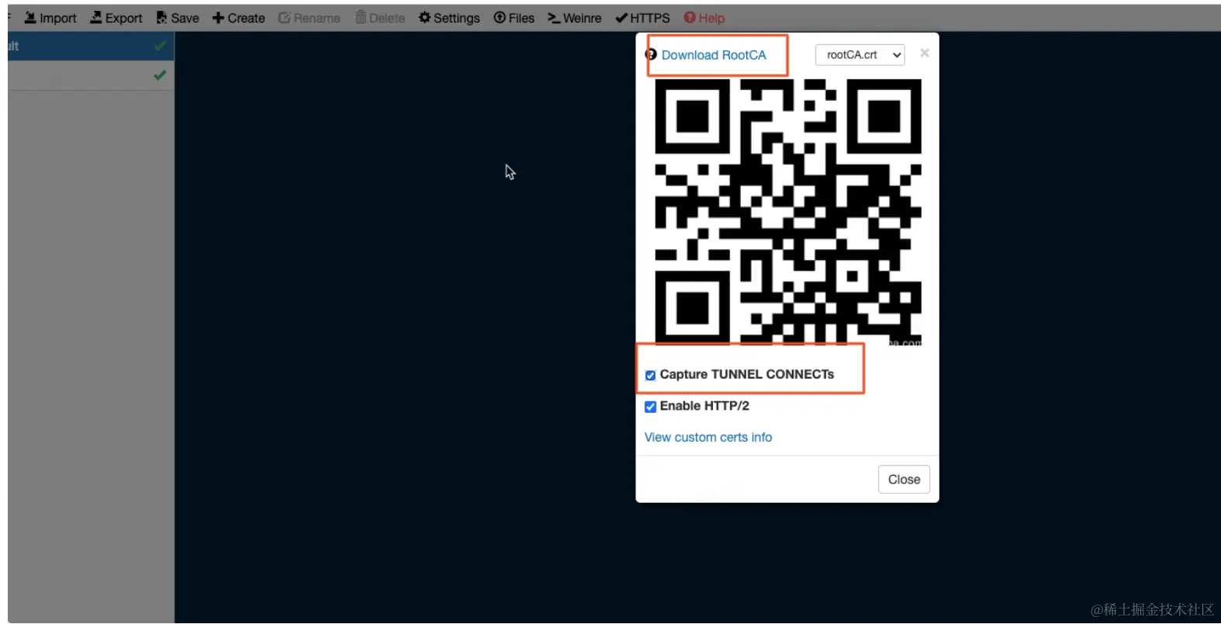This screenshot has height=624, width=1221.
Task: Click the Delete trash toolbar item
Action: coord(380,18)
